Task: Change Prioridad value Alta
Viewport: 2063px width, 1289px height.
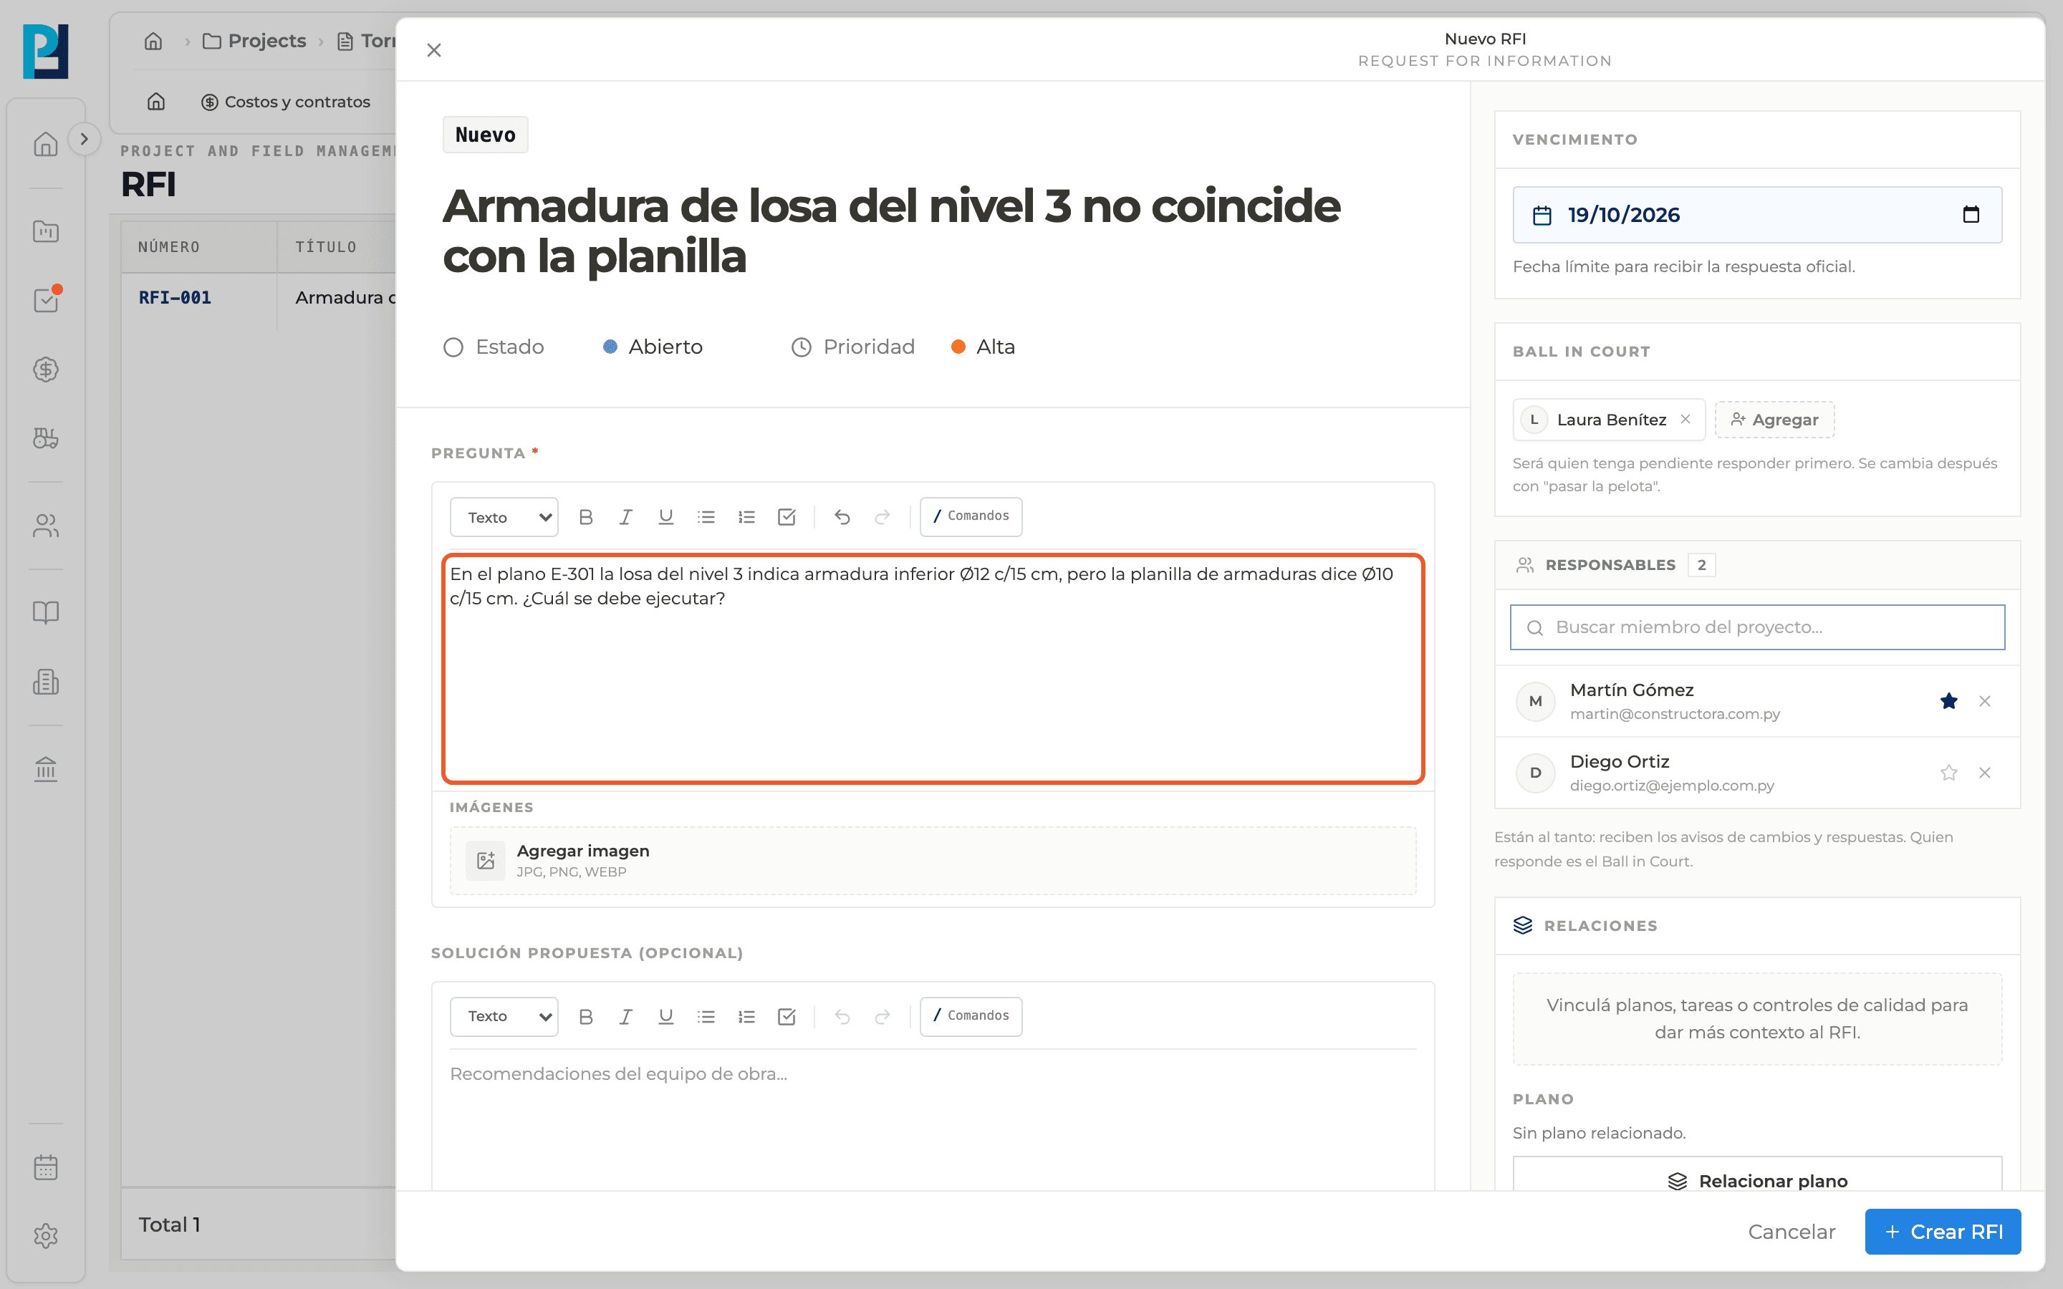Action: pos(983,347)
